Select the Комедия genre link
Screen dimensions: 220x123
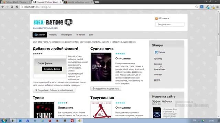point(158,64)
